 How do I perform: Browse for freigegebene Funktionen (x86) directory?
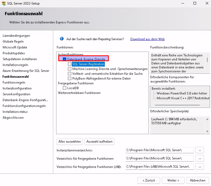tap(200, 167)
